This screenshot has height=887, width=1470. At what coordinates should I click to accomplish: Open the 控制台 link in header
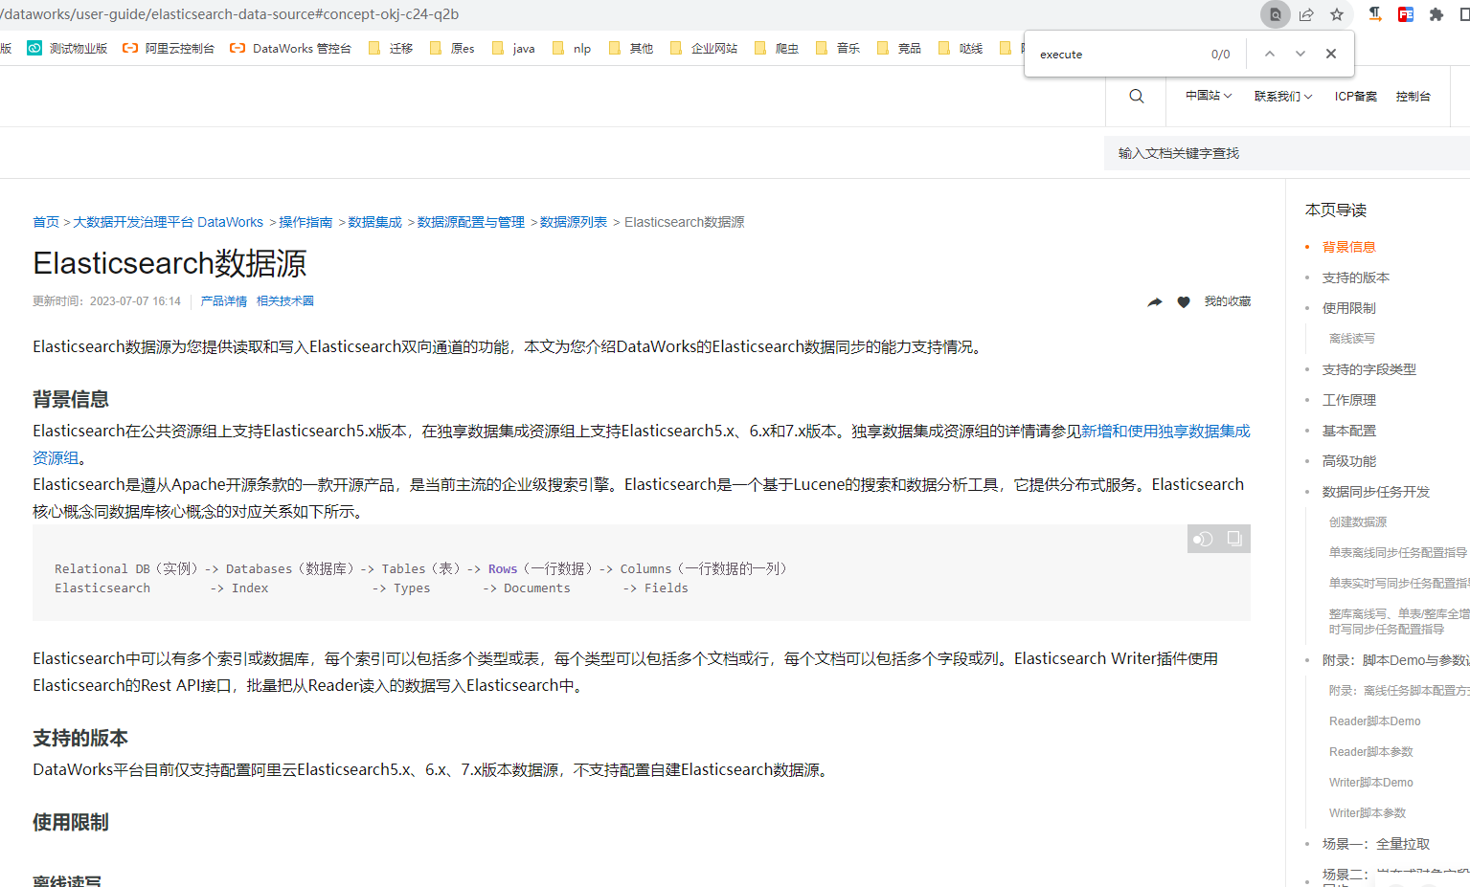1413,97
